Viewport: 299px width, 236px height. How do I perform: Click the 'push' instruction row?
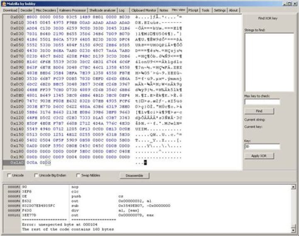tap(76, 196)
